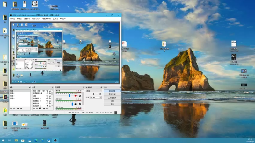
Task: Open the 场景集合(S) menu
Action: pos(46,19)
